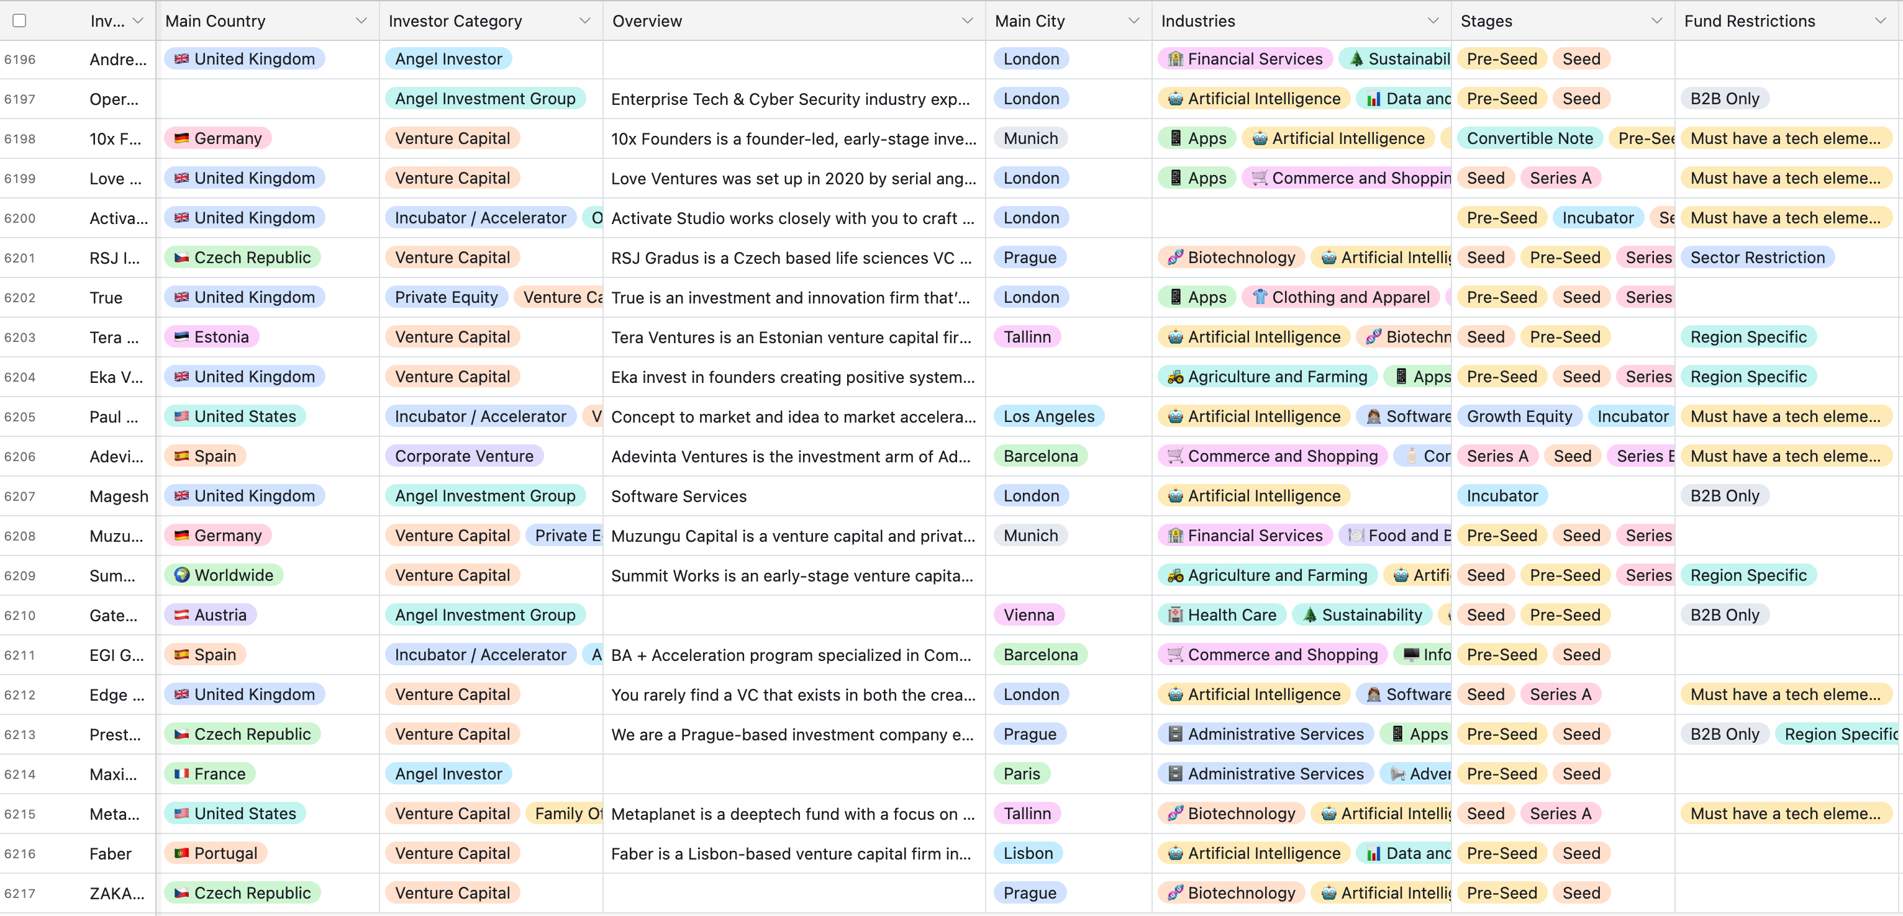Click Region Specific tag in row 6203
This screenshot has height=916, width=1903.
(x=1748, y=336)
